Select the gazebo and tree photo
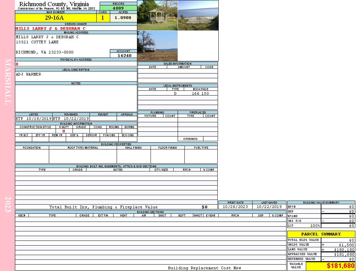The width and height of the screenshot is (356, 271). [x=157, y=46]
